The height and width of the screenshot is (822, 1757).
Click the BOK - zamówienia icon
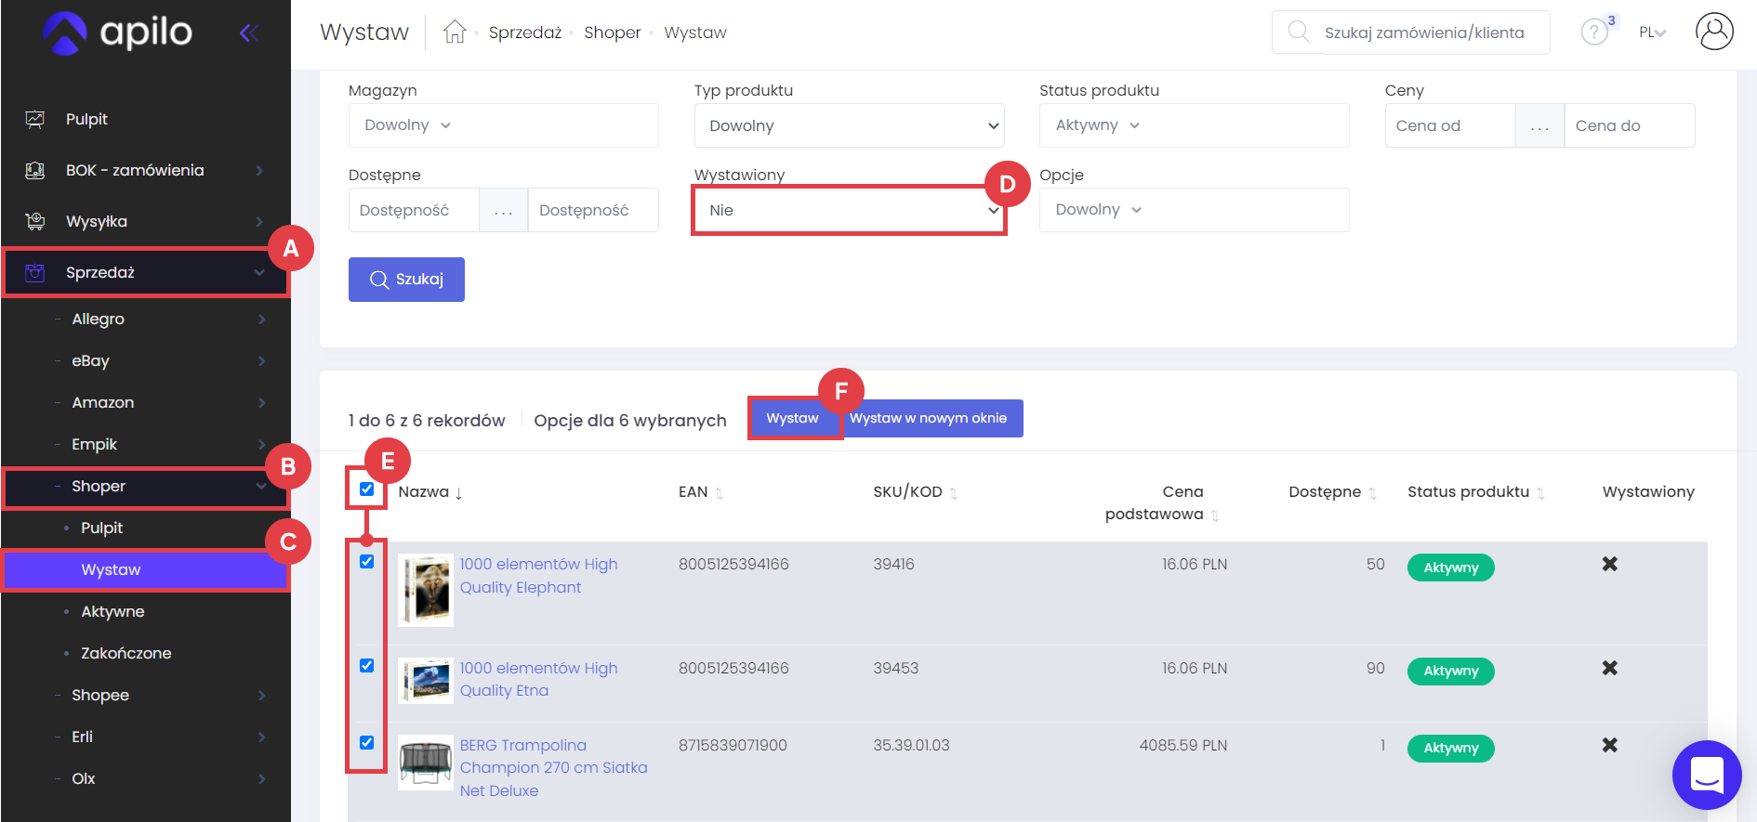35,170
